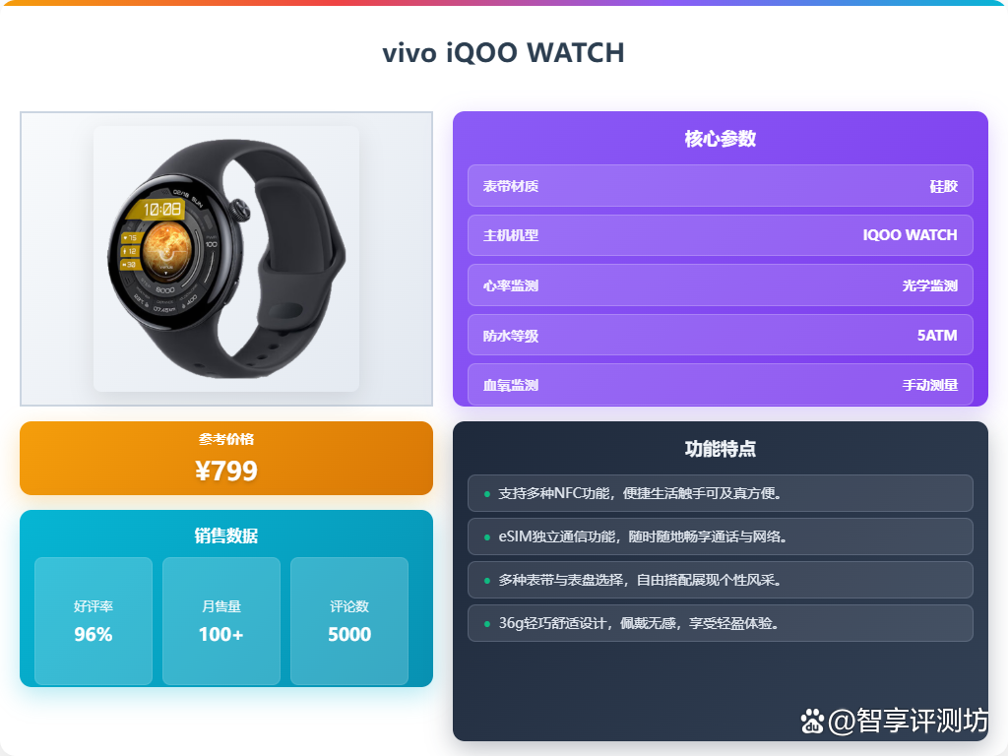Screen dimensions: 1008x756
Task: Select the 防水等级 5ATM row
Action: [720, 335]
